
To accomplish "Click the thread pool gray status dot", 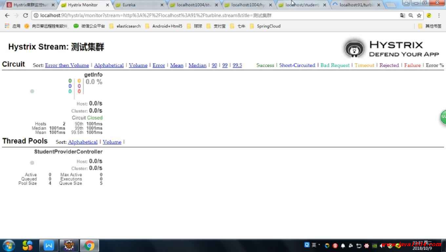I will (32, 163).
